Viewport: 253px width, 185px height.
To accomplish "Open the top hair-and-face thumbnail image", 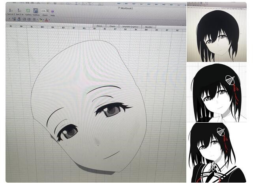I will (216, 32).
